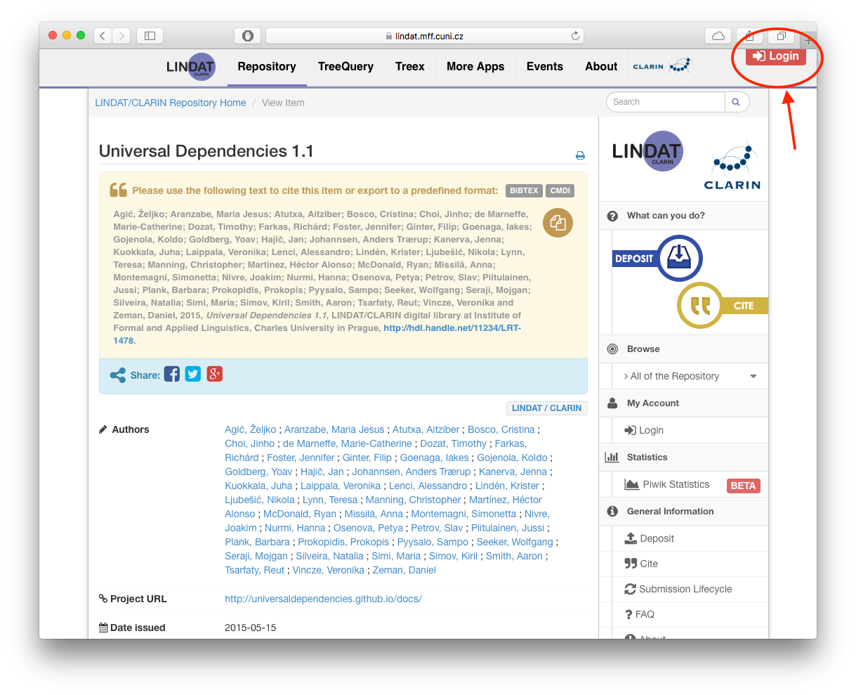Click the blue DEPOSIT label
This screenshot has width=856, height=695.
[634, 259]
